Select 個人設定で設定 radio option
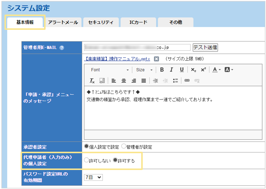Screen dimensions: 266x189 87,147
